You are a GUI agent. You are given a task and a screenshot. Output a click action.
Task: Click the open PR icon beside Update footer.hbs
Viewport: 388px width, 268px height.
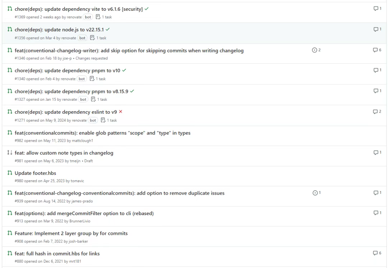10,173
